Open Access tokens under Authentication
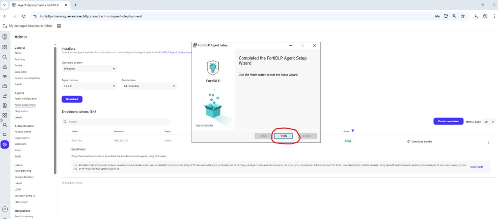 tap(23, 132)
